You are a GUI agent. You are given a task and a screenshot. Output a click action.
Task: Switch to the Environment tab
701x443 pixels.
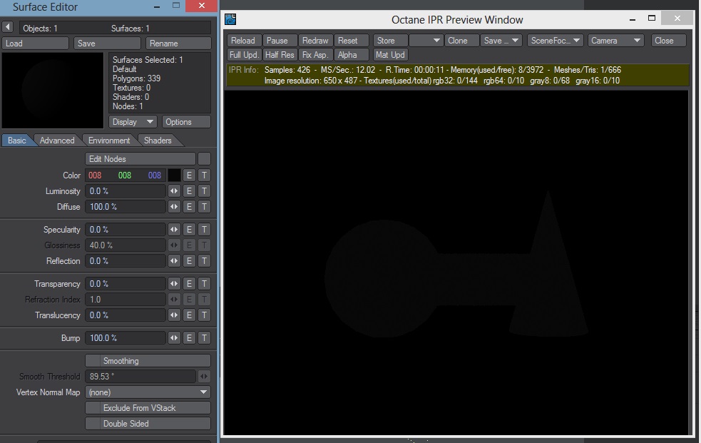[x=109, y=141]
